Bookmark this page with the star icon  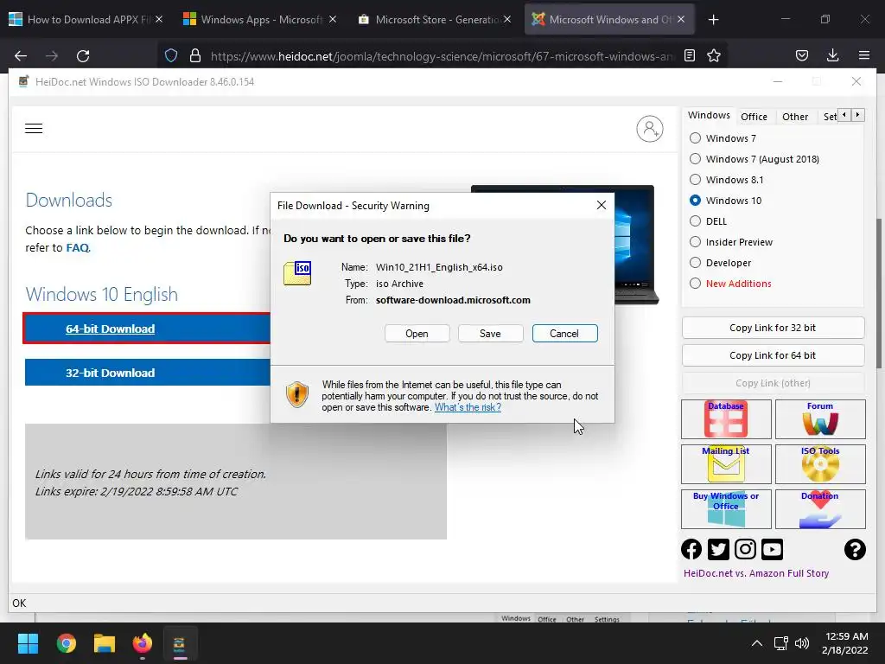[x=714, y=55]
